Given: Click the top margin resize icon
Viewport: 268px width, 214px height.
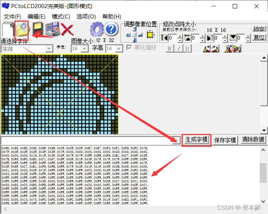Looking at the screenshot, I should click(187, 38).
